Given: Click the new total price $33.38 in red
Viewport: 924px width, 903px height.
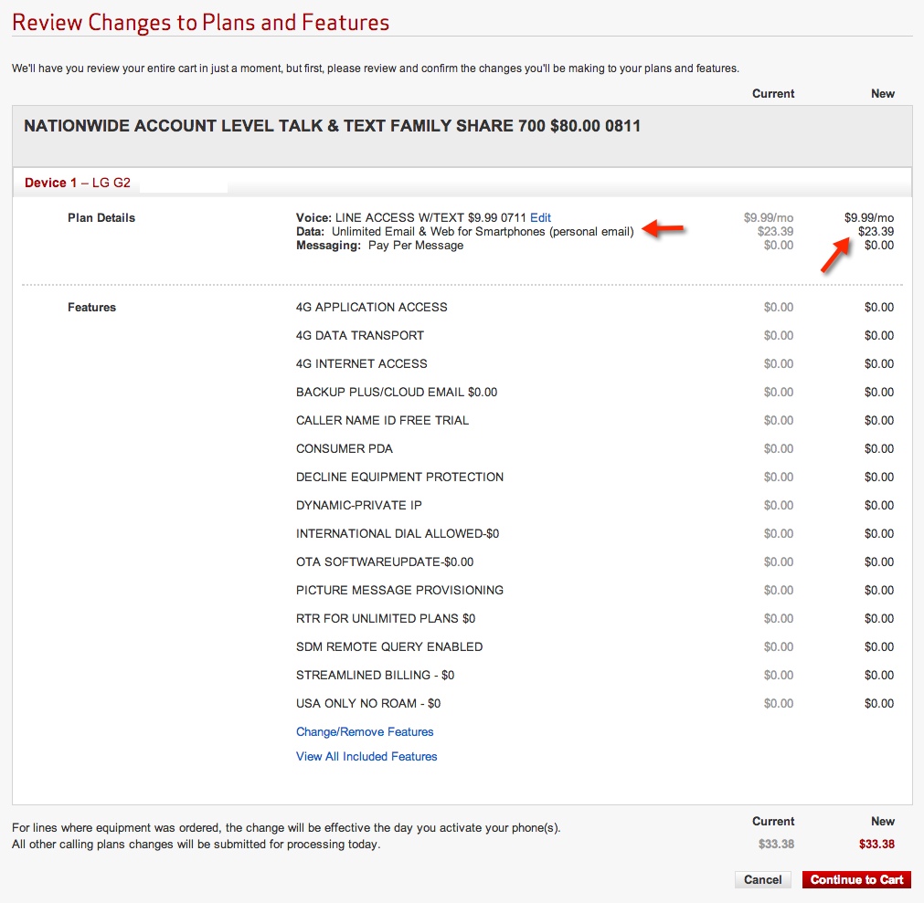Looking at the screenshot, I should [876, 845].
